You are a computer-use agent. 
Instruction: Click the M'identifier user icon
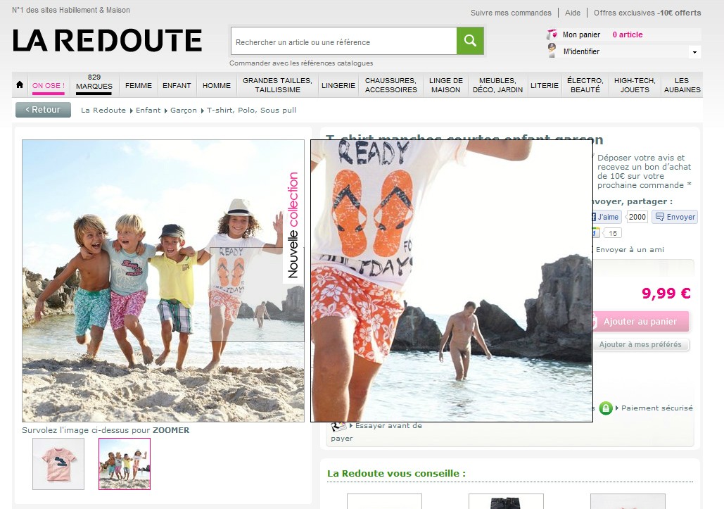pyautogui.click(x=552, y=51)
